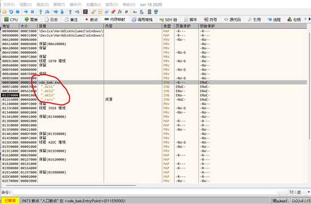Viewport: 311px width, 204px height.
Task: Show labels with the toolbar label icon
Action: (x=107, y=12)
